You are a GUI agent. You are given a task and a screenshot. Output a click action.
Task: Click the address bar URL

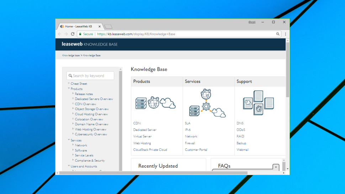tap(136, 34)
